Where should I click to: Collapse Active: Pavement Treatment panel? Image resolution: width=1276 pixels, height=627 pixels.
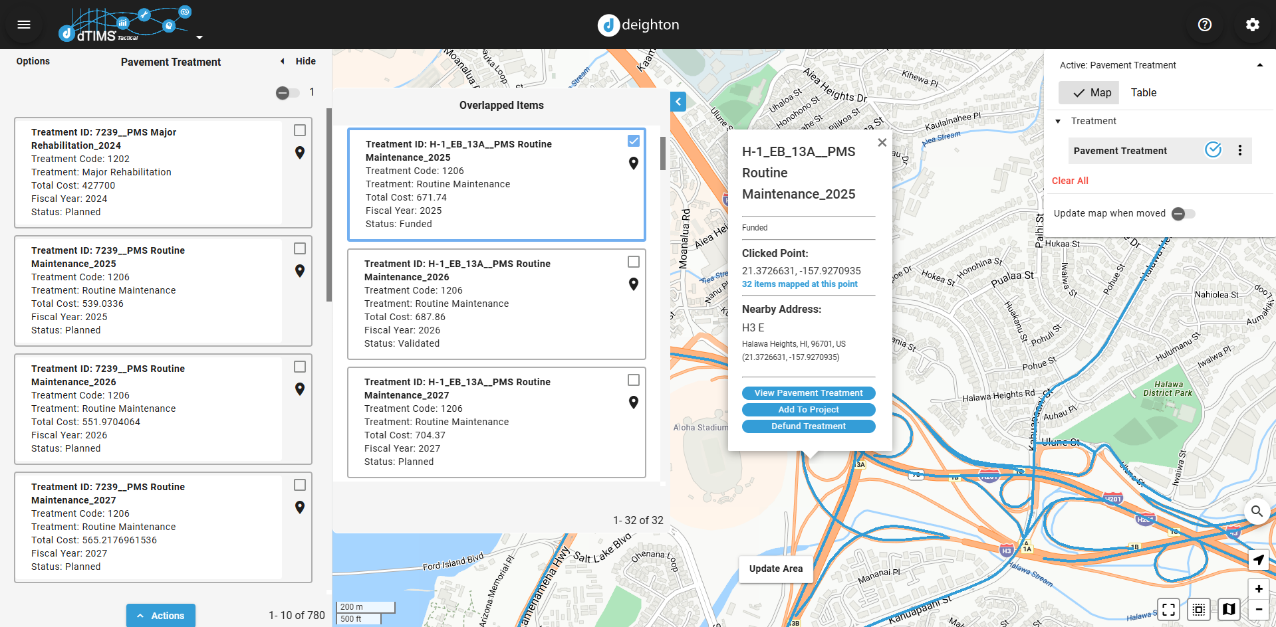click(x=1260, y=64)
